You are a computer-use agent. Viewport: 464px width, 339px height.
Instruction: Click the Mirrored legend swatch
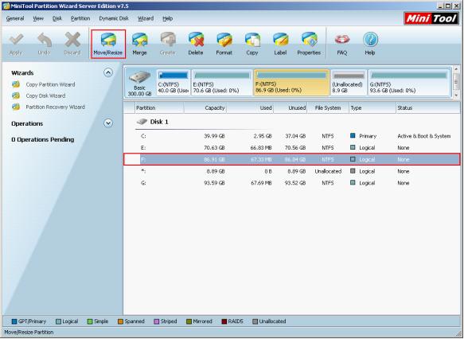[189, 321]
